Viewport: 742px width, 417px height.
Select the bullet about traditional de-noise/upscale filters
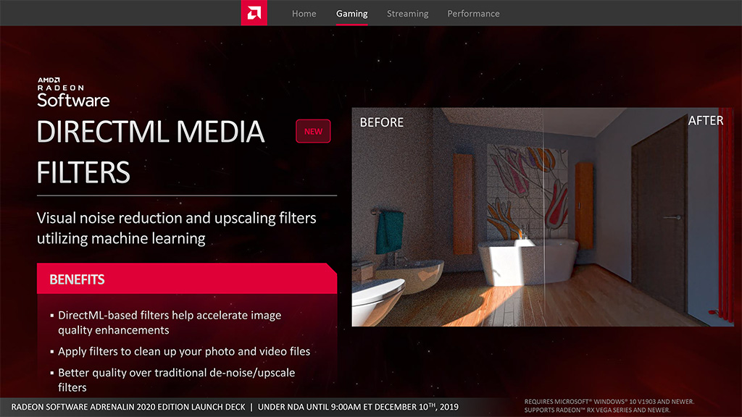click(176, 379)
